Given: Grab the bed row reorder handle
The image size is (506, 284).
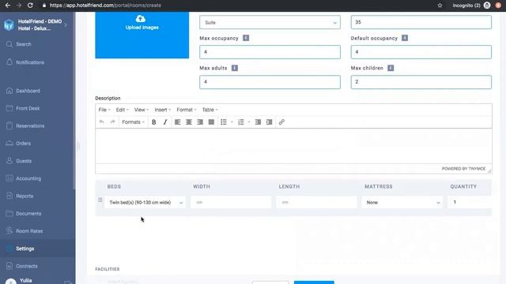Looking at the screenshot, I should tap(100, 200).
